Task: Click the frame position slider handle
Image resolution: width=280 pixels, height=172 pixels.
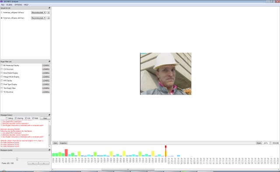Action: [x=17, y=159]
